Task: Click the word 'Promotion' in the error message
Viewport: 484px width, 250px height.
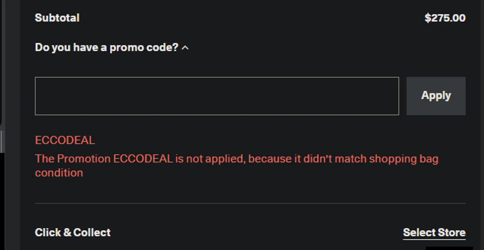Action: tap(84, 159)
